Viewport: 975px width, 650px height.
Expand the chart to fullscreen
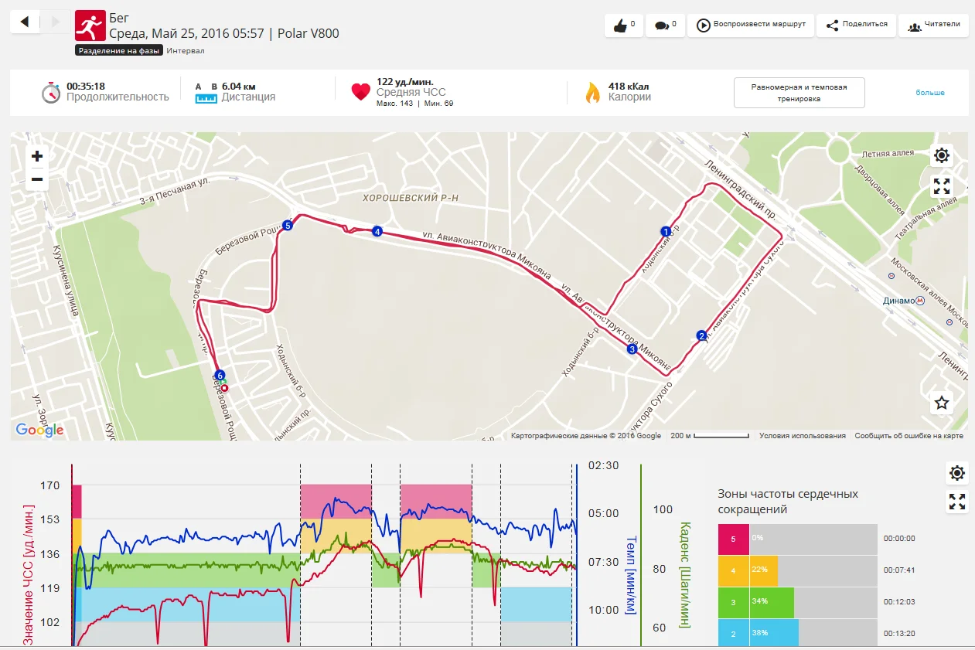(957, 502)
